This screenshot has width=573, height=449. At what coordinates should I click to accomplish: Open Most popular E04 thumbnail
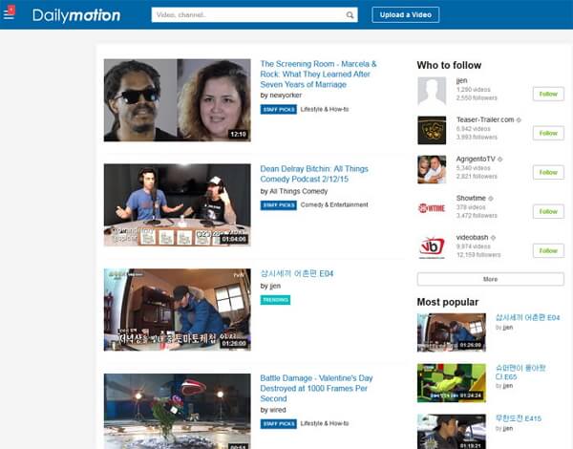(452, 332)
